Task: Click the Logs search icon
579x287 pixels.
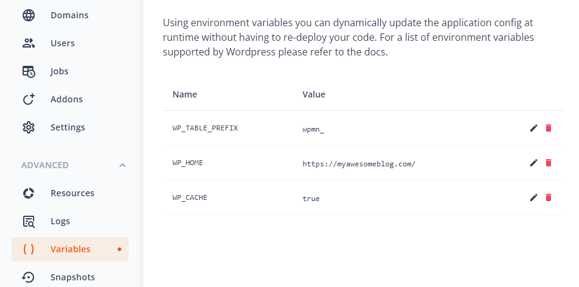Action: tap(29, 221)
